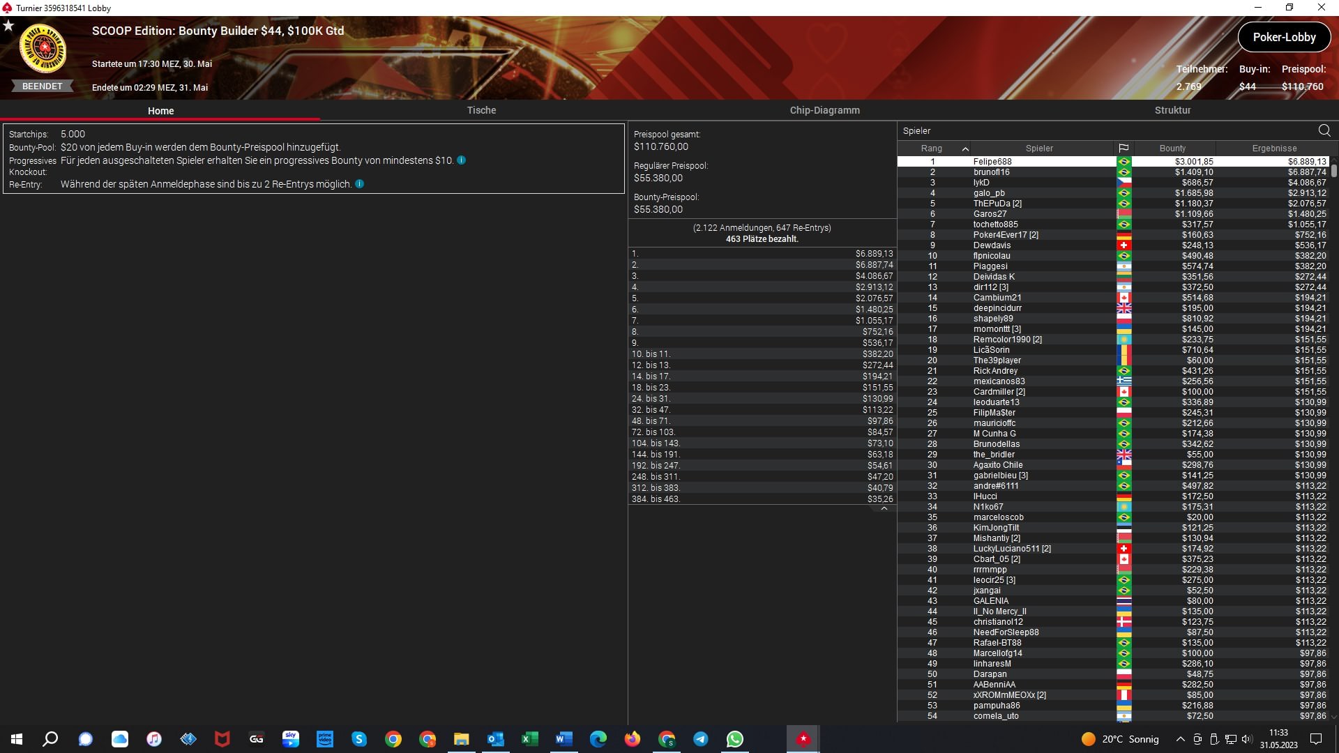Click the Re-Entry info icon
This screenshot has height=753, width=1339.
click(359, 184)
